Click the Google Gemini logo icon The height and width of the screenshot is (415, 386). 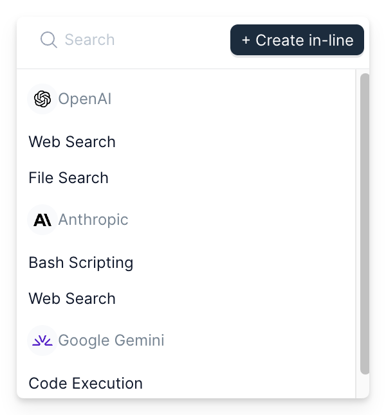point(42,340)
